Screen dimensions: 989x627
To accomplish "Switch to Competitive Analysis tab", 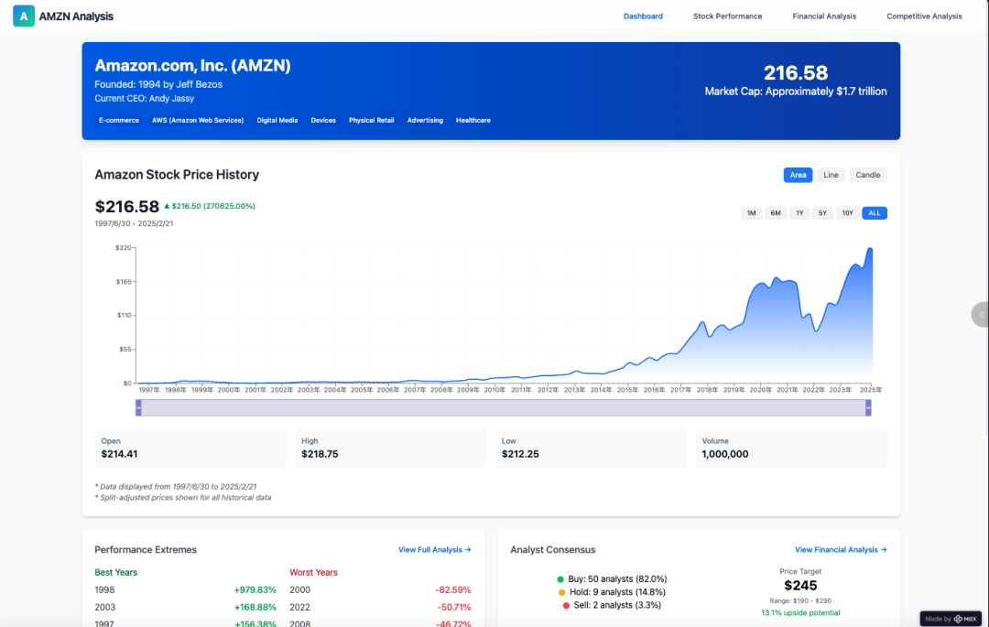I will click(924, 16).
